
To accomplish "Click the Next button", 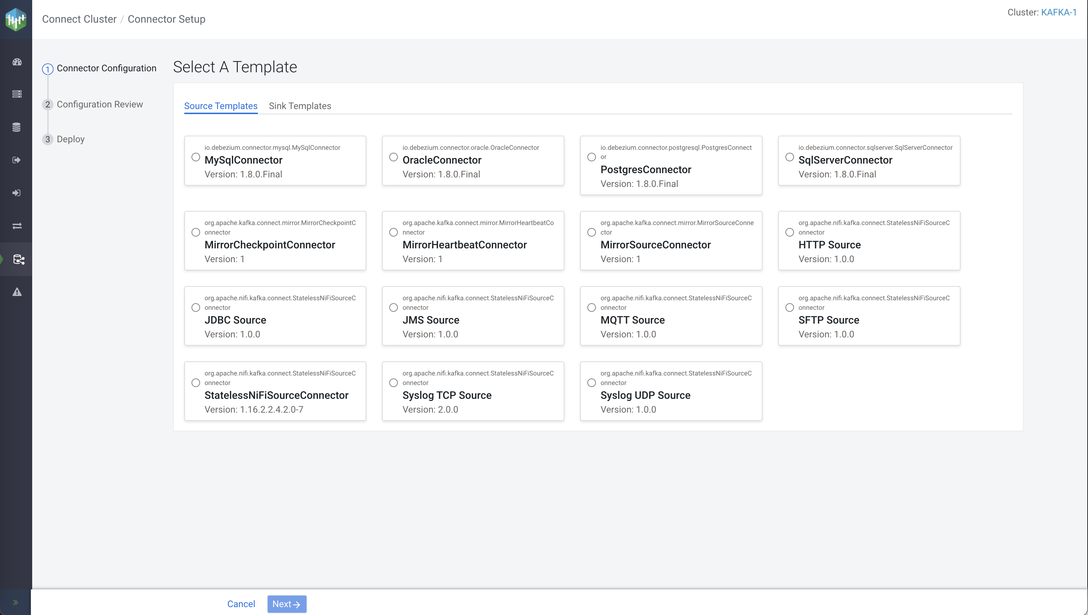I will [x=286, y=604].
